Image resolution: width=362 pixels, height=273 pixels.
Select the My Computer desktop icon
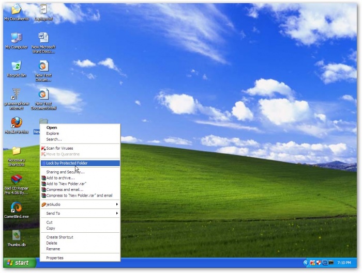click(16, 38)
